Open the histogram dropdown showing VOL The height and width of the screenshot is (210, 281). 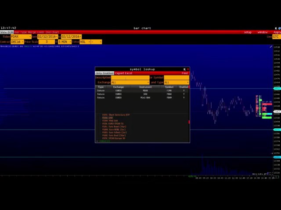85,42
